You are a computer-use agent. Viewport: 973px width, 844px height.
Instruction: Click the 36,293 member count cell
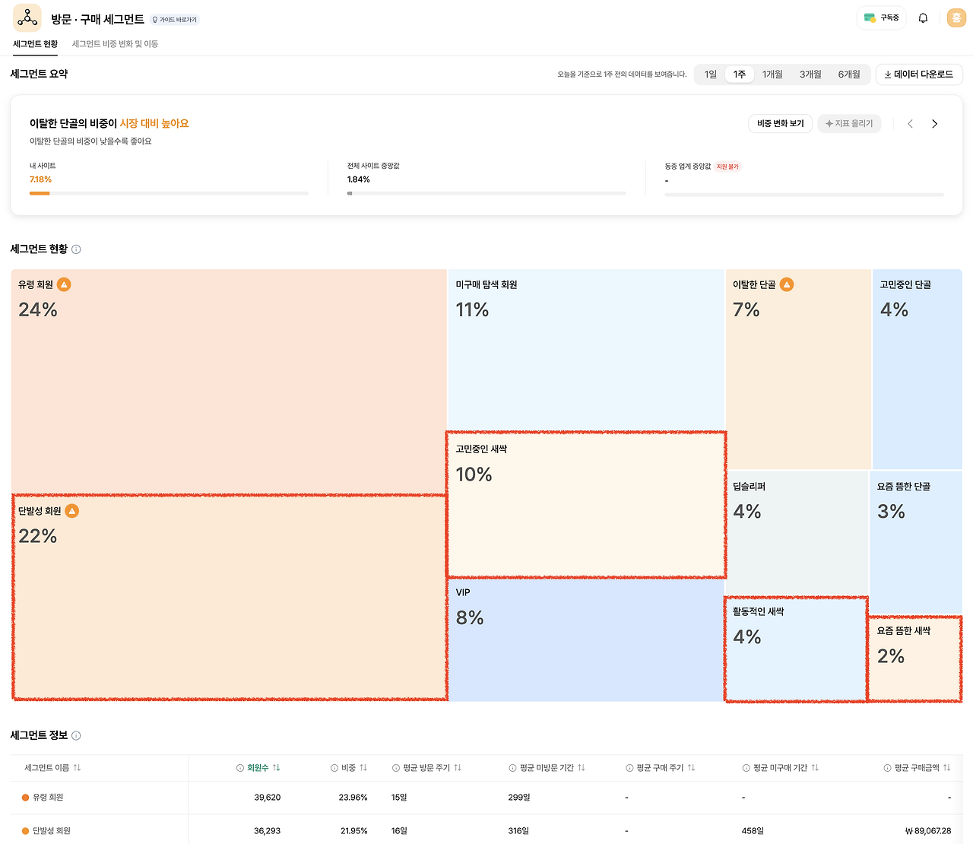(x=268, y=831)
